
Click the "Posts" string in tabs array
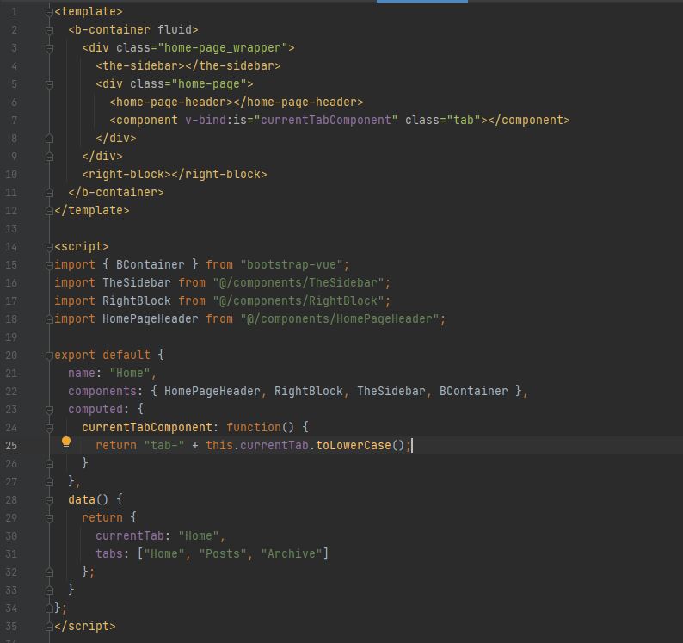[x=223, y=553]
